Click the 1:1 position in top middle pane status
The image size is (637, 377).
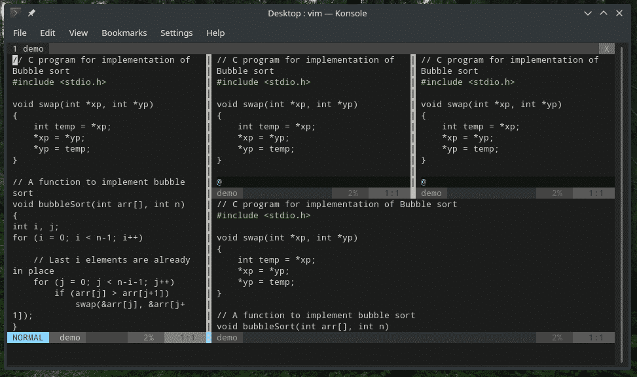[391, 193]
